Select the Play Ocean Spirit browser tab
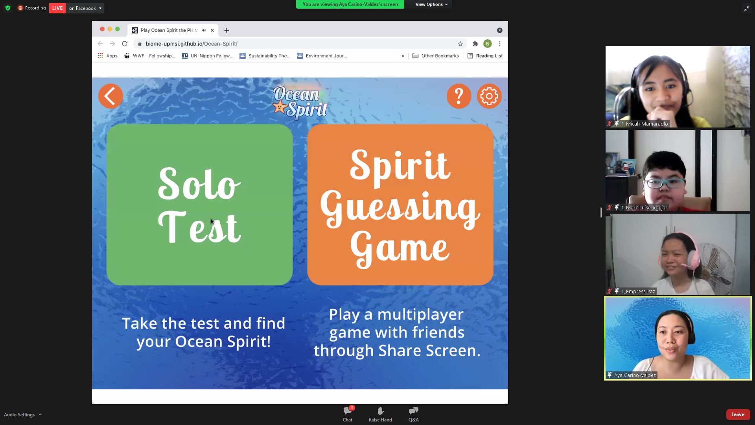755x425 pixels. coord(169,30)
